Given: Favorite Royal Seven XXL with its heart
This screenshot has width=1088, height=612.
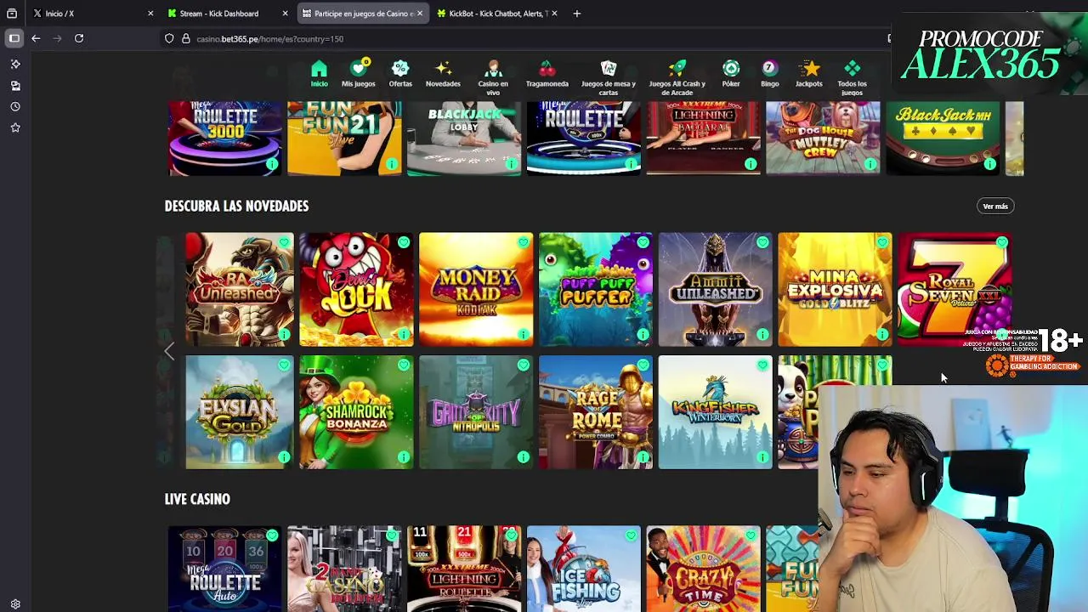Looking at the screenshot, I should 1002,242.
